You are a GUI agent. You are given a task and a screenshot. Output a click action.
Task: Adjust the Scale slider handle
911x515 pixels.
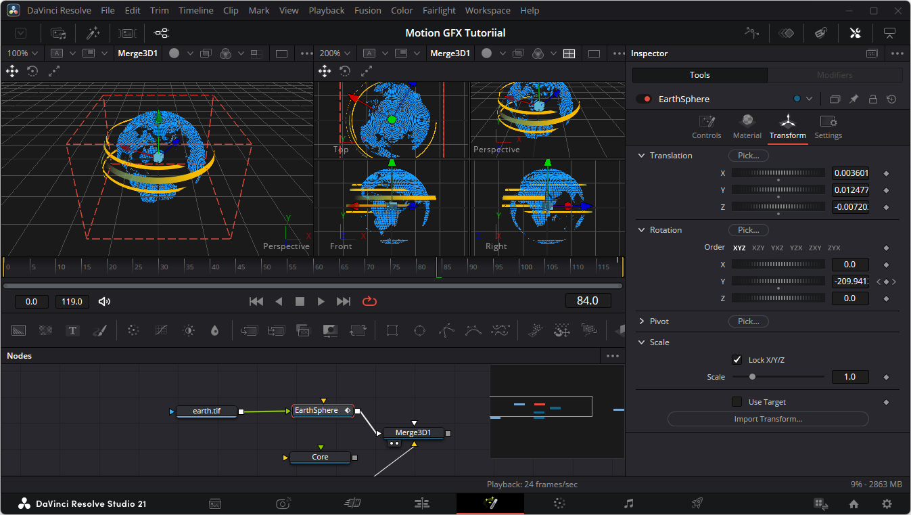[x=752, y=377]
